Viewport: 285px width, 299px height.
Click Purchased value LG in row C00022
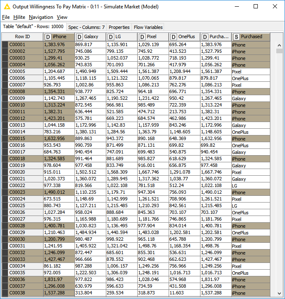point(251,185)
